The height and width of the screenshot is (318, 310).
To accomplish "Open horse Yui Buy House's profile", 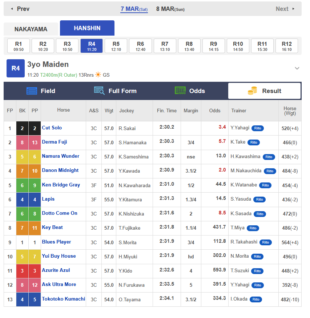I will pyautogui.click(x=59, y=256).
